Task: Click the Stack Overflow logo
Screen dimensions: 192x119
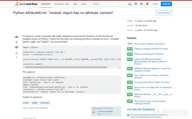Action: click(26, 4)
